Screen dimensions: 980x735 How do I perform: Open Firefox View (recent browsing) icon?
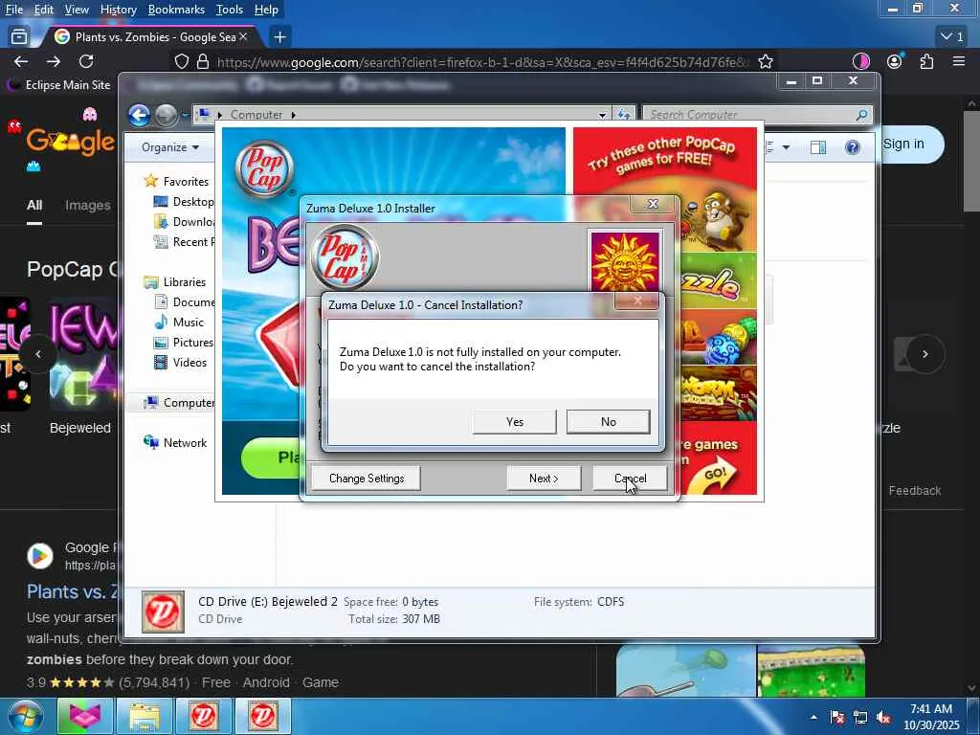[19, 37]
